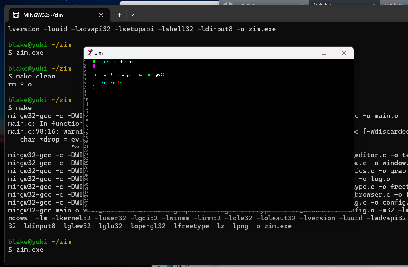408x267 pixels.
Task: Click line number 30 in zim gutter
Action: click(86, 184)
